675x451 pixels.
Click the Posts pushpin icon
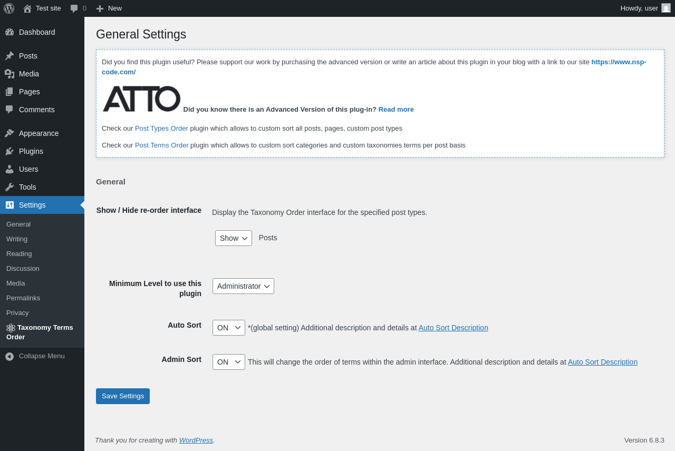coord(9,56)
